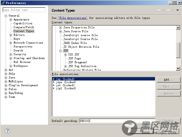Image resolution: width=182 pixels, height=137 pixels.
Task: Expand the MyEclipse node
Action: point(6,82)
